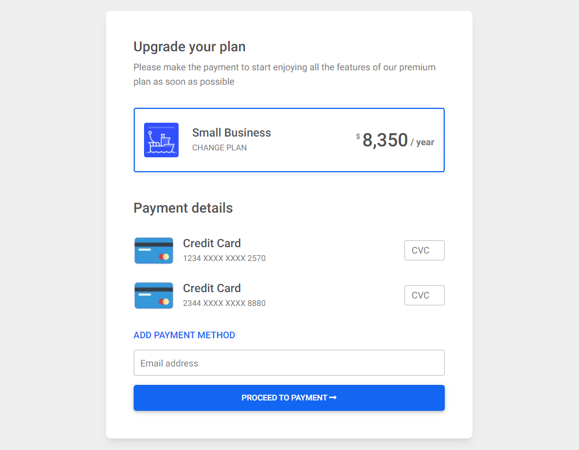Click the Small Business plan name

coord(231,133)
